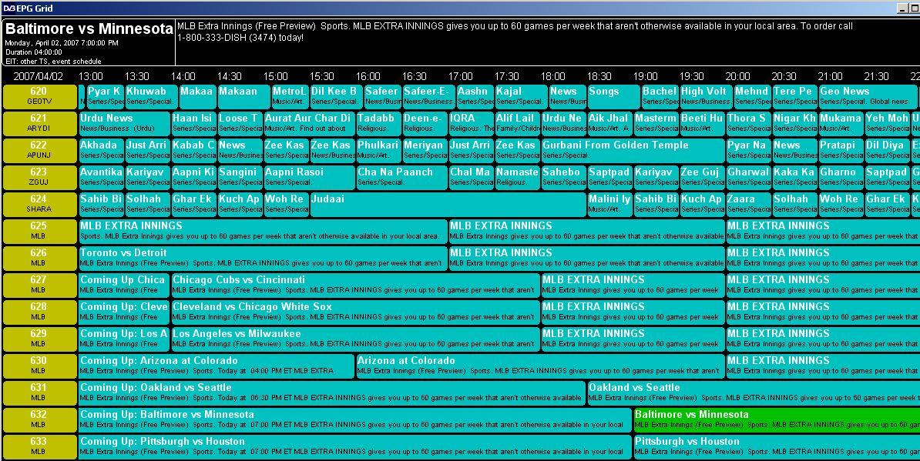Click the DVB icon in the title bar
920x461 pixels.
[9, 8]
